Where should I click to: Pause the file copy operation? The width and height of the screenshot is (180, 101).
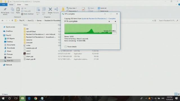click(x=109, y=21)
